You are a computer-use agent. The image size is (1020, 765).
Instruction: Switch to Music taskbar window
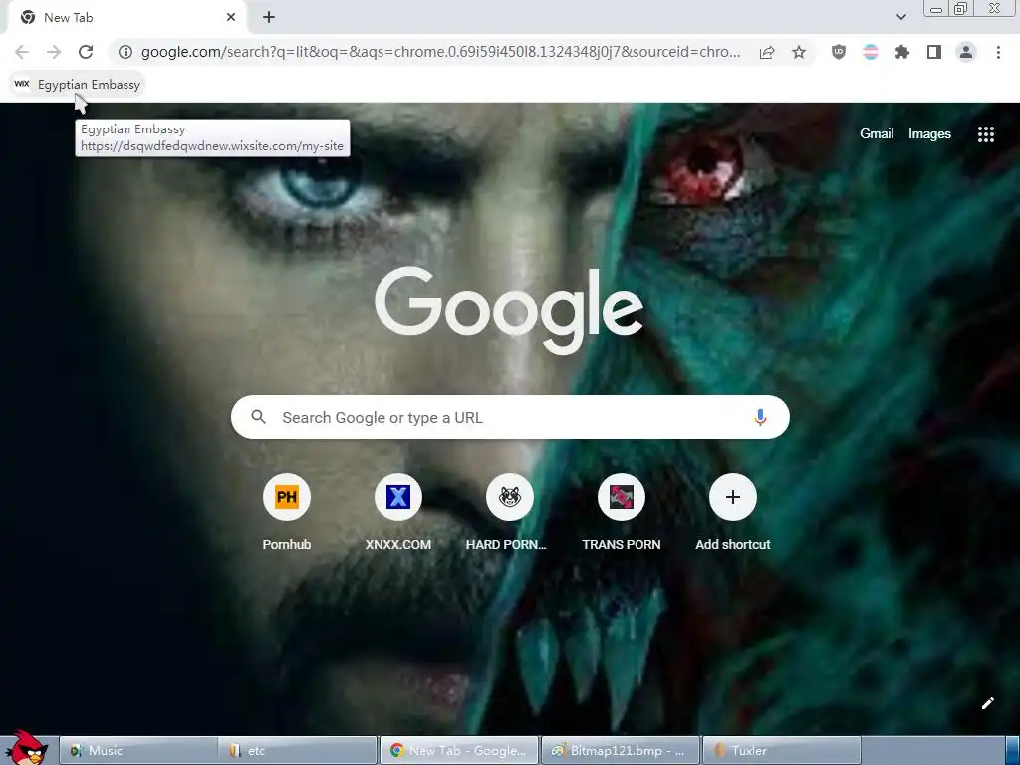[x=138, y=751]
